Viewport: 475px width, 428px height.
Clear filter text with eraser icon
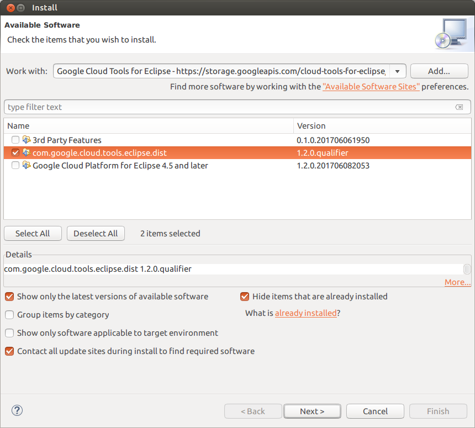459,107
